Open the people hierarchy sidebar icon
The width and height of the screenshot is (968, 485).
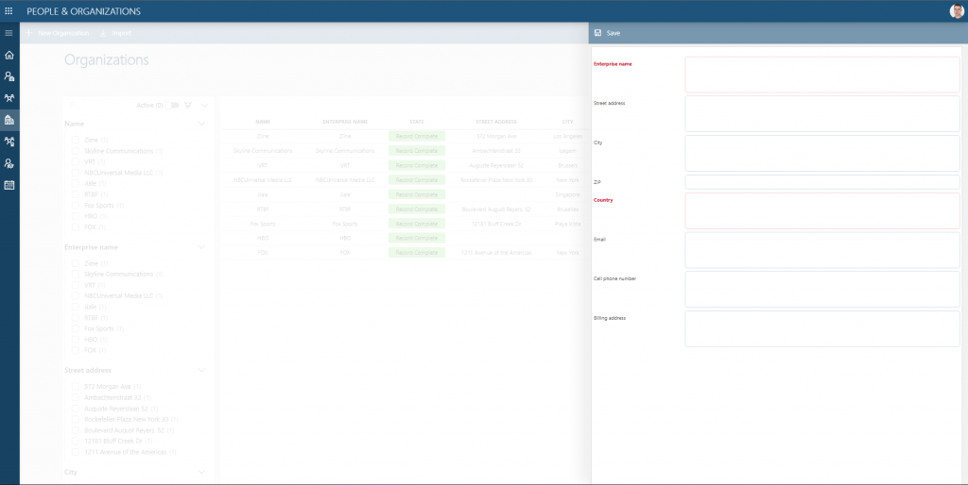click(x=9, y=142)
